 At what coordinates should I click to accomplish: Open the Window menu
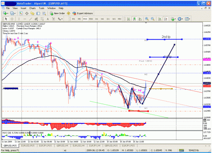pyautogui.click(x=51, y=8)
